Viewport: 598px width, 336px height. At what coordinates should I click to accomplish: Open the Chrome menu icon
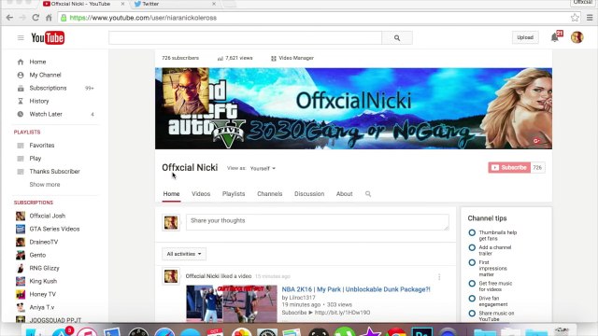590,18
